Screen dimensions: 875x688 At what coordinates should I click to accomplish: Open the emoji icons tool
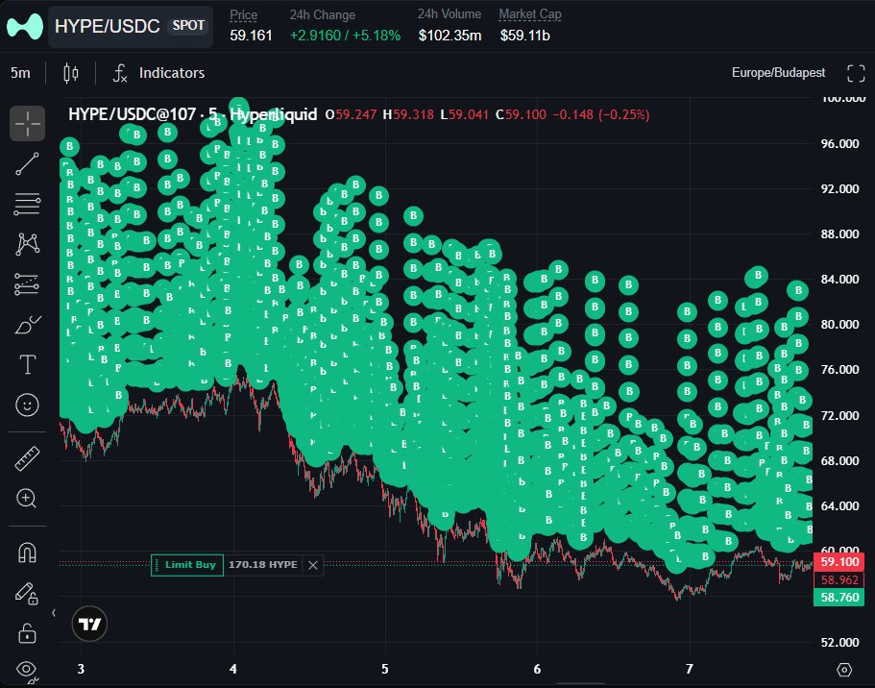click(x=27, y=405)
